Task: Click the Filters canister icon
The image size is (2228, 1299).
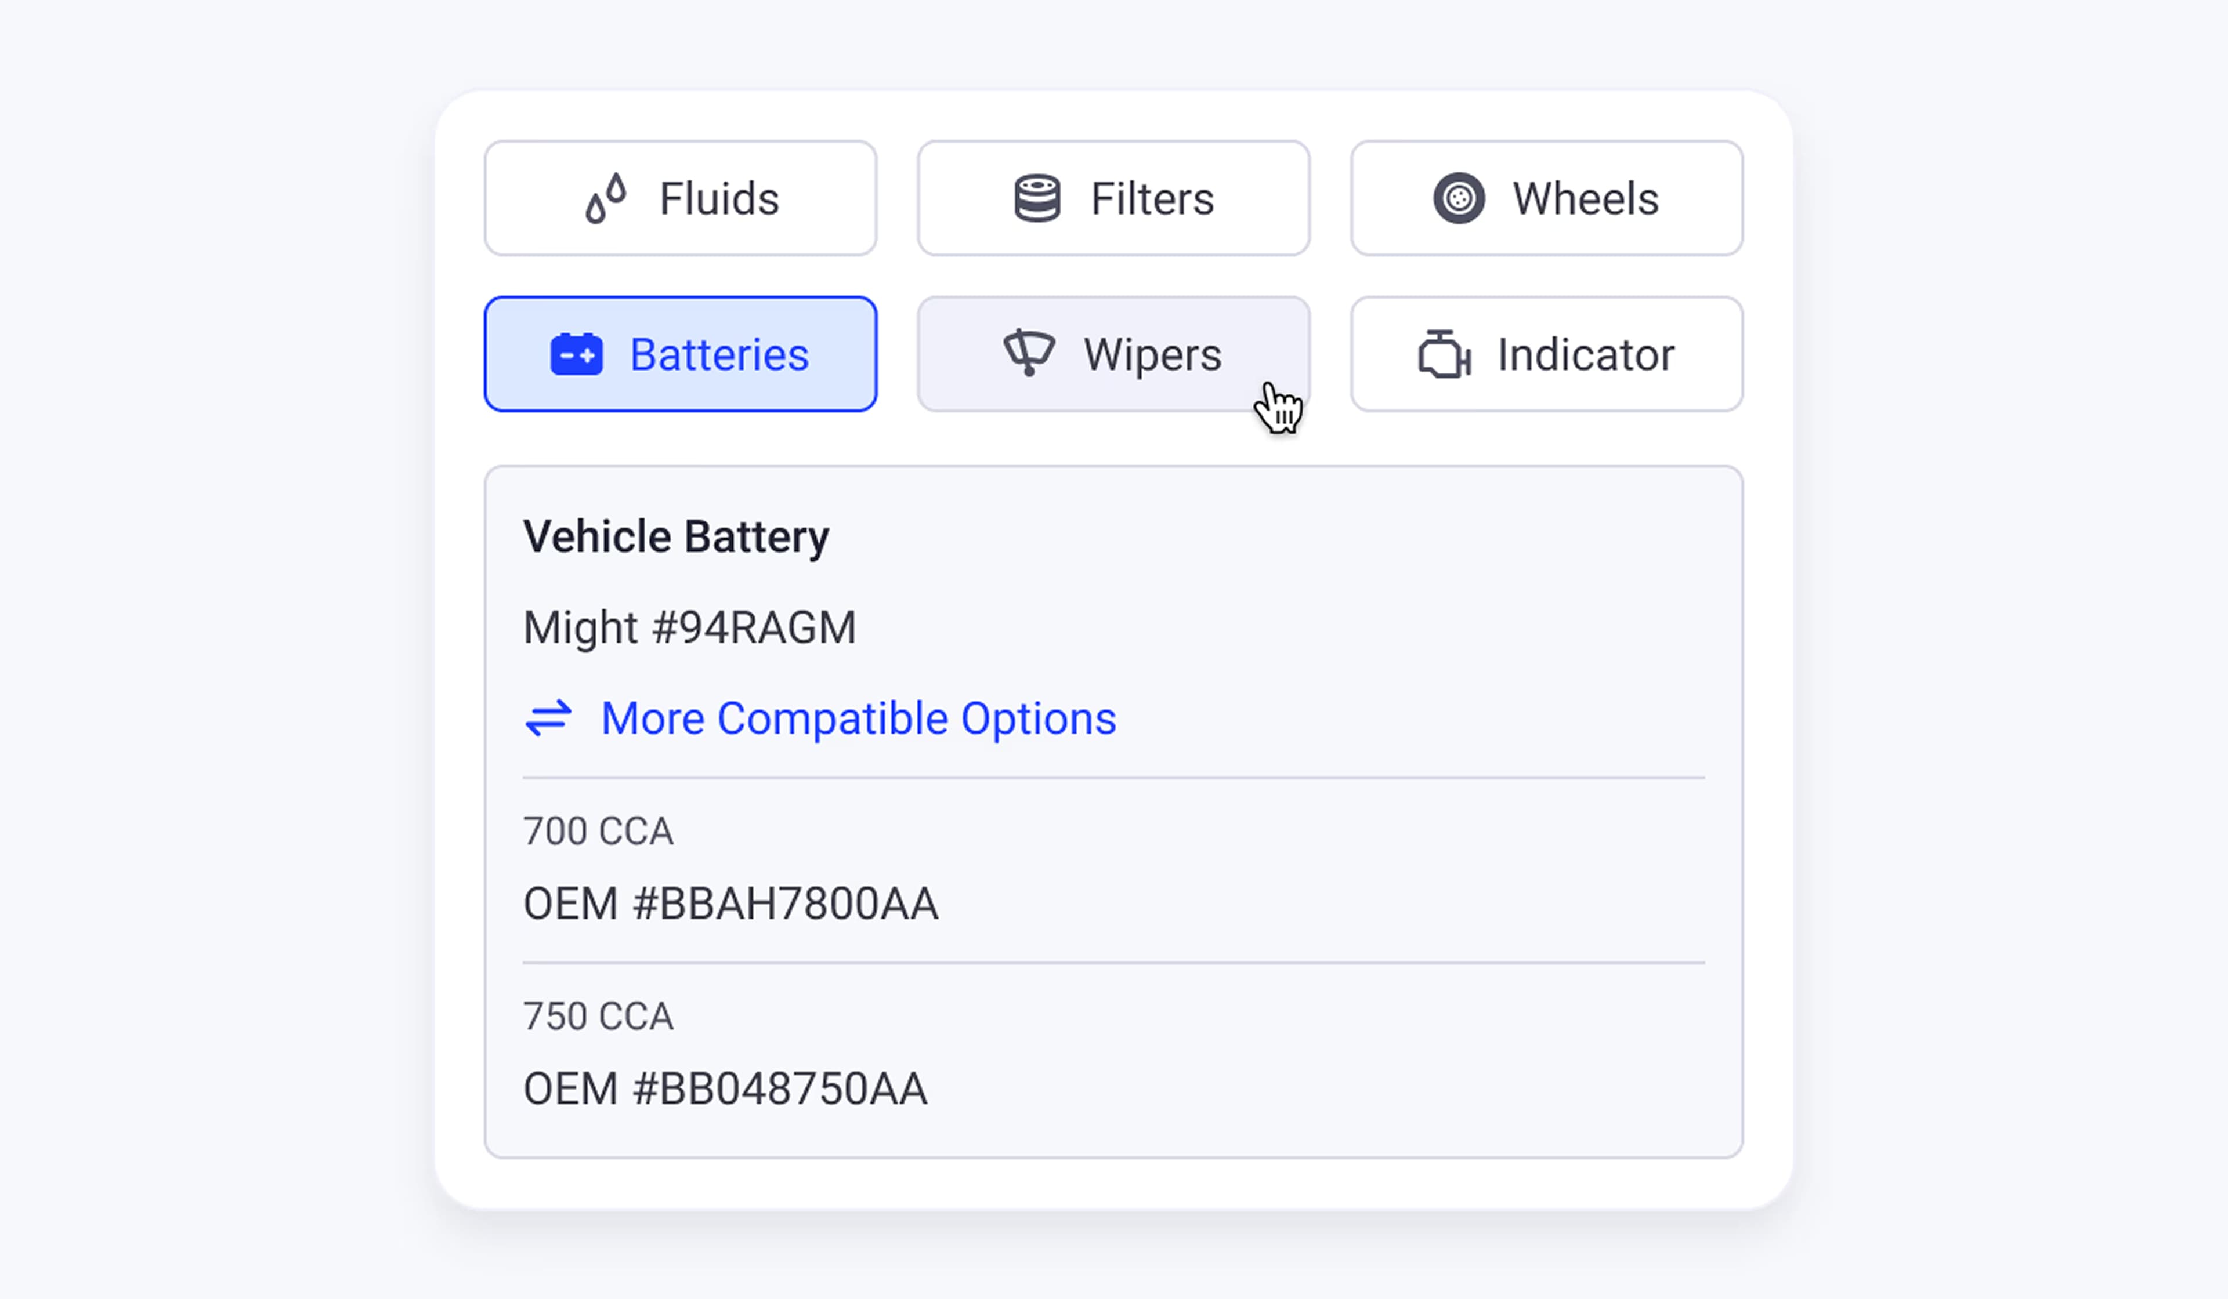Action: point(1036,198)
